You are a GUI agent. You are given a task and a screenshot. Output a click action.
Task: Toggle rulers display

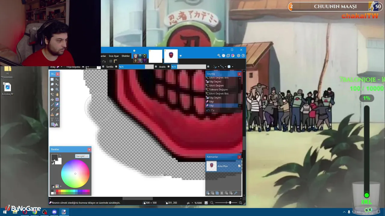(x=115, y=61)
